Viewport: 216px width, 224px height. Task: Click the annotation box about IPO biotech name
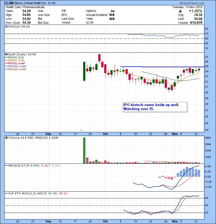pos(155,107)
